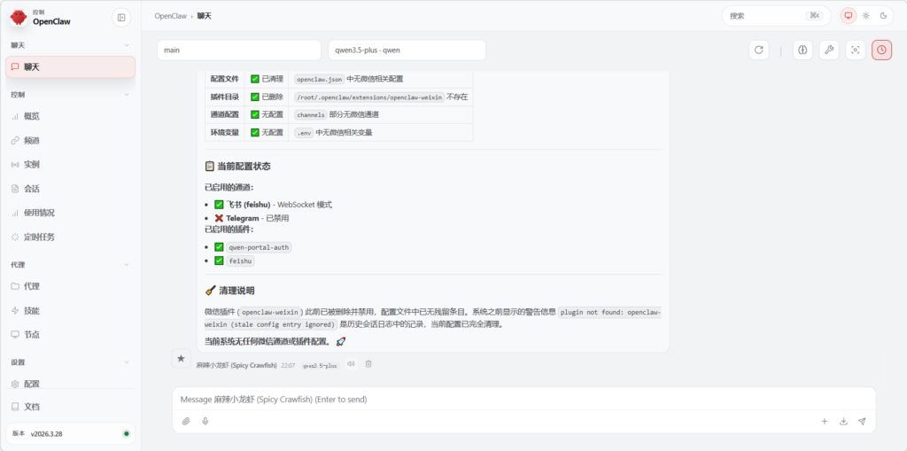Open 使用情况 usage in the sidebar
The image size is (907, 451).
71,213
